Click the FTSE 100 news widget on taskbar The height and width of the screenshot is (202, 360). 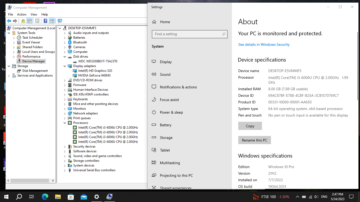(x=271, y=197)
